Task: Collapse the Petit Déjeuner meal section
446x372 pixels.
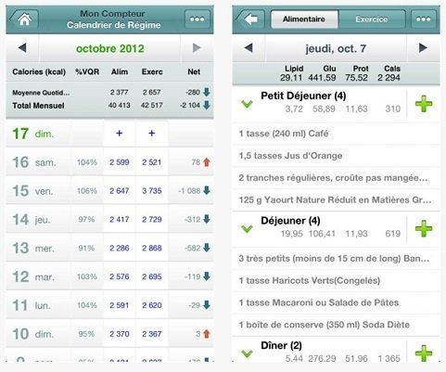Action: tap(247, 104)
